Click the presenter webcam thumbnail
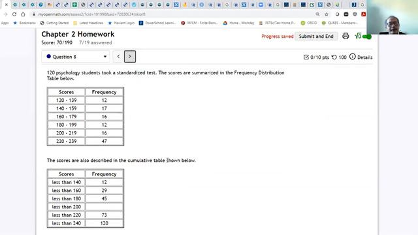The width and height of the screenshot is (418, 235). 392,17
